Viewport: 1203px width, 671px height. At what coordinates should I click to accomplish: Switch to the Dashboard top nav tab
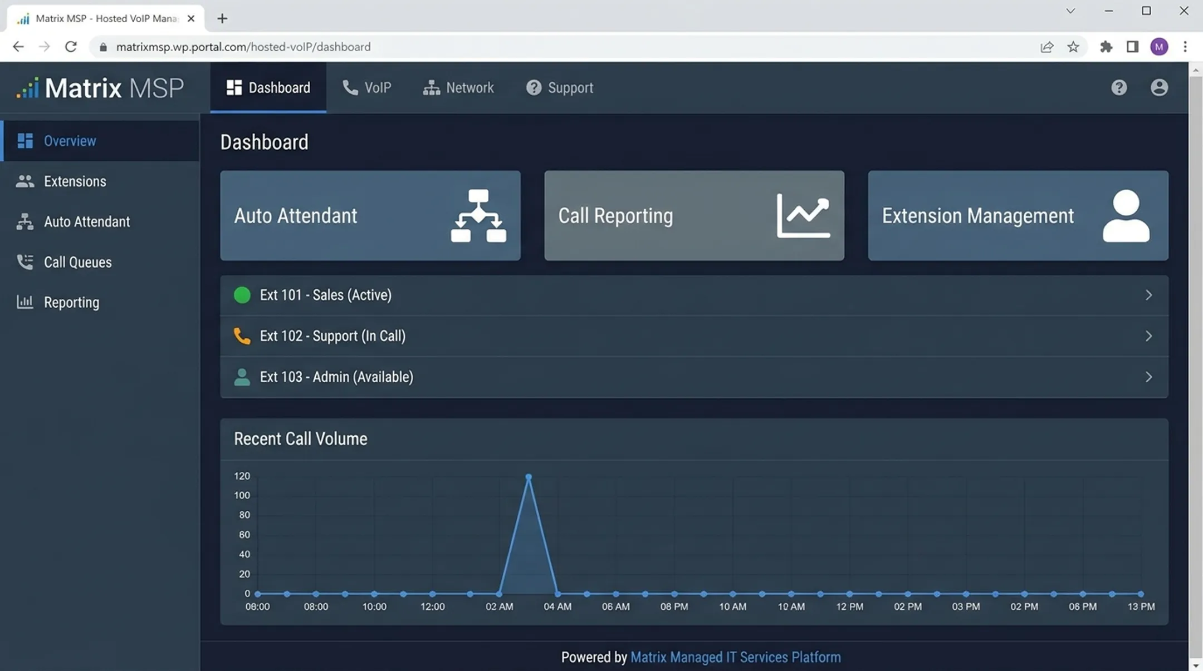[x=268, y=88]
